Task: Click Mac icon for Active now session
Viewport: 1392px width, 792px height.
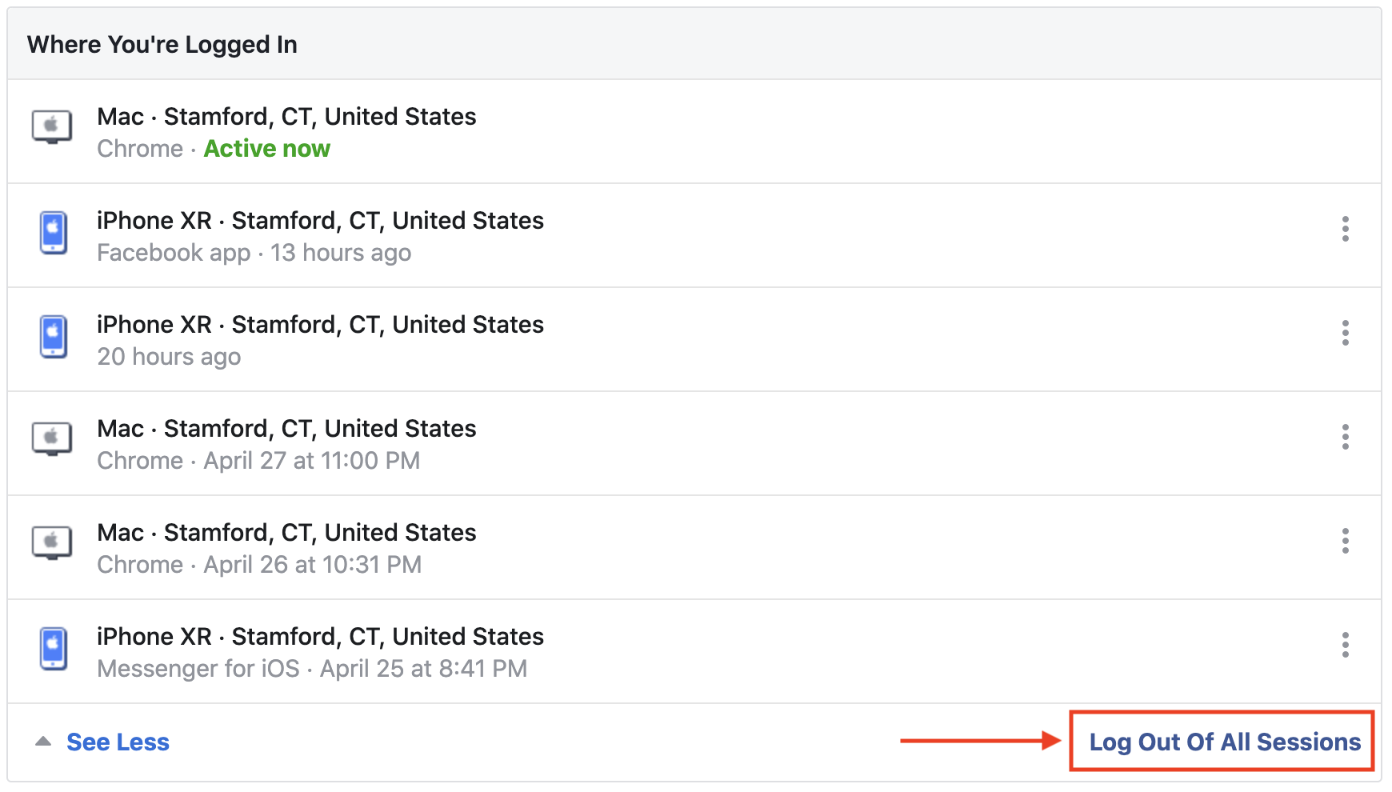Action: [x=52, y=126]
